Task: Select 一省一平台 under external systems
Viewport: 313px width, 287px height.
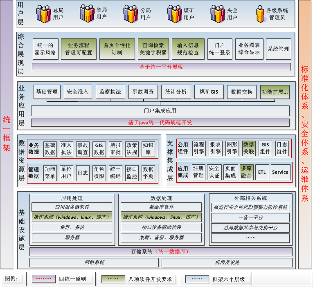Action: [x=251, y=217]
